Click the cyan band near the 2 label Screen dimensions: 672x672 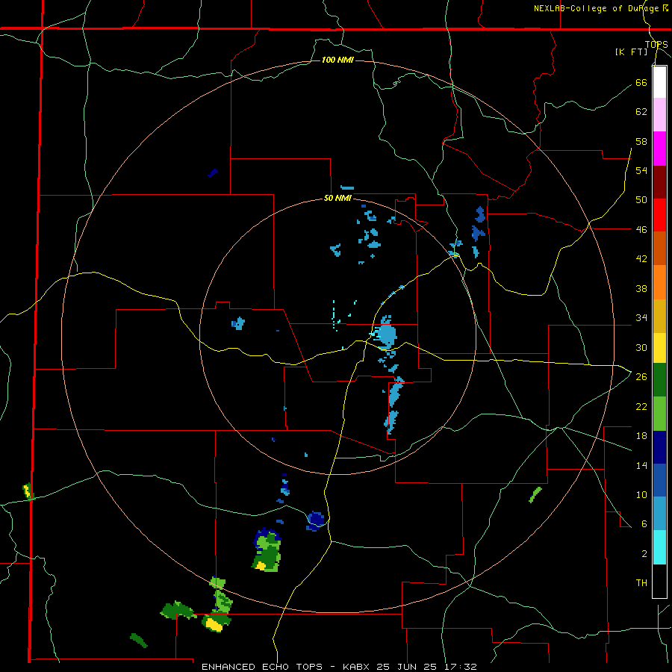click(659, 547)
